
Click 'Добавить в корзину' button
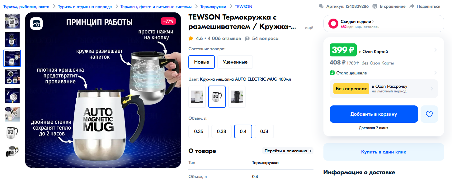[374, 114]
